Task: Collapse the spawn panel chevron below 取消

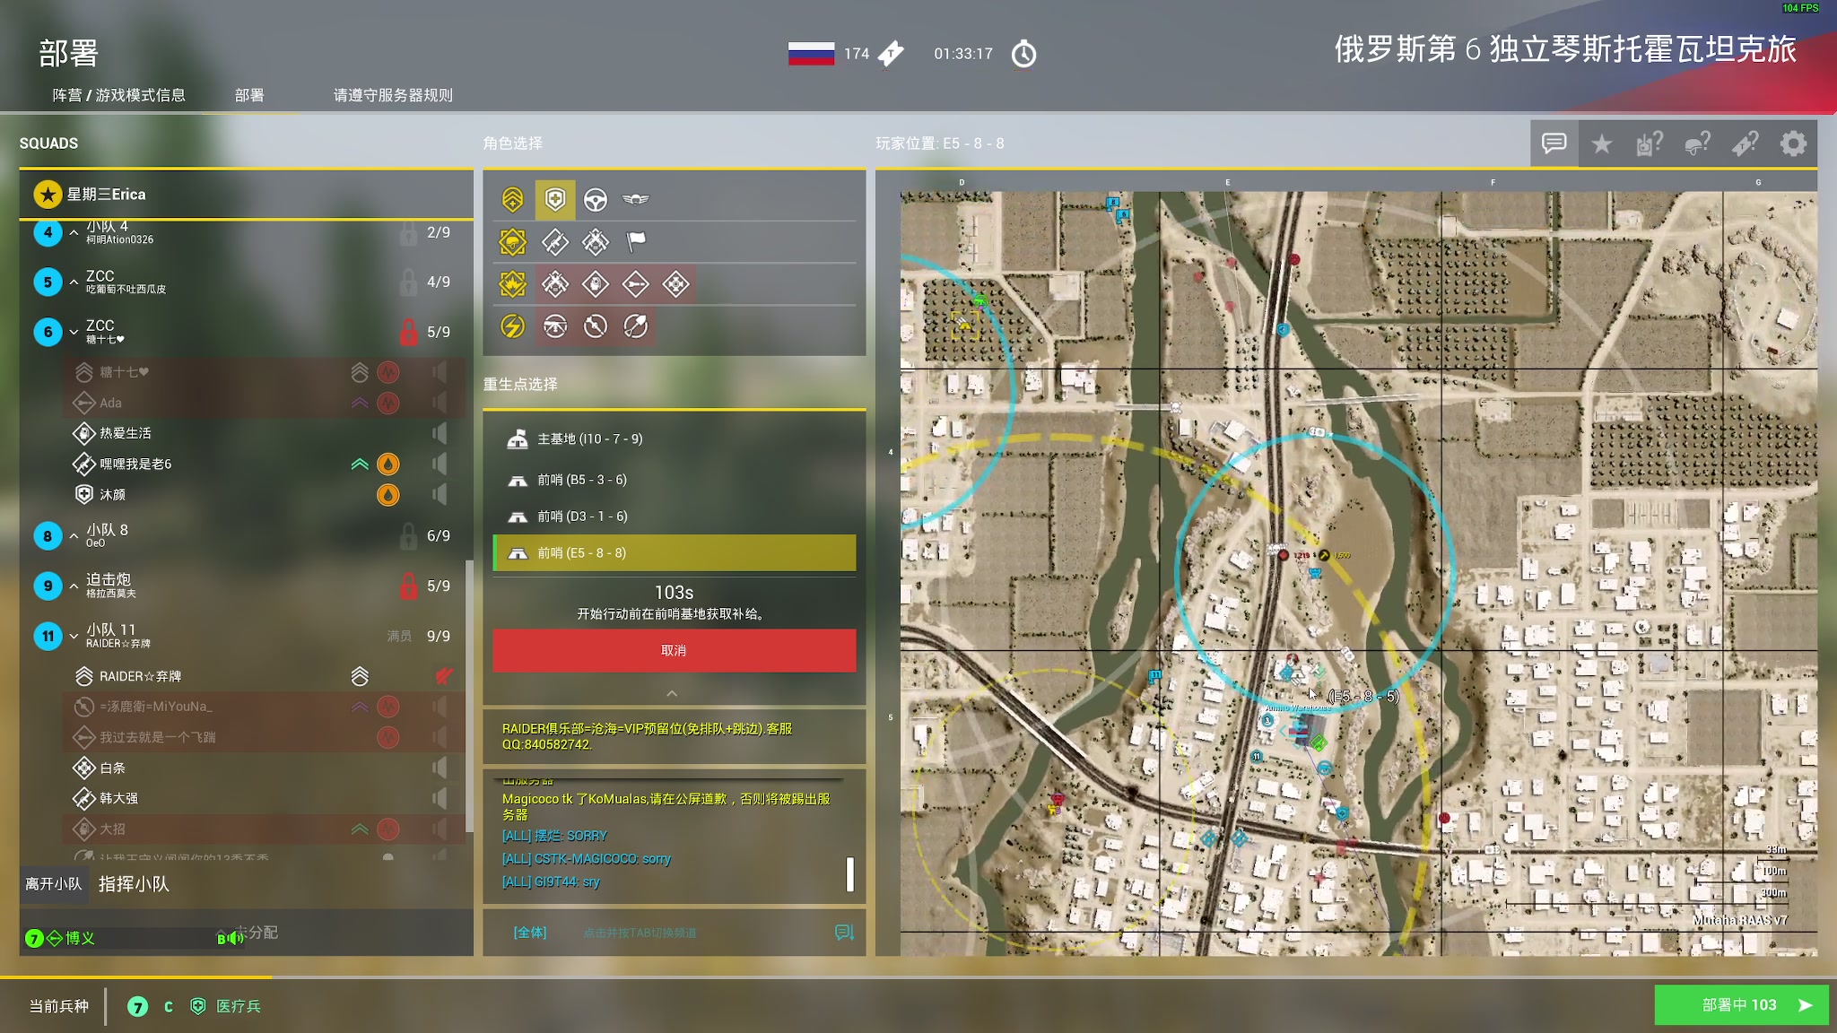Action: point(672,693)
